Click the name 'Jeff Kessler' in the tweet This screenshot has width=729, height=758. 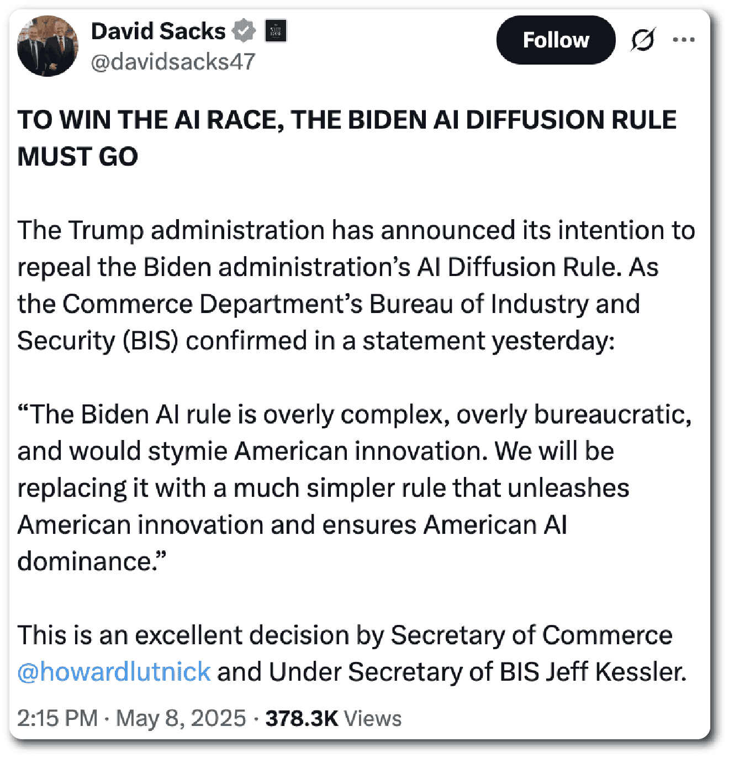point(616,672)
